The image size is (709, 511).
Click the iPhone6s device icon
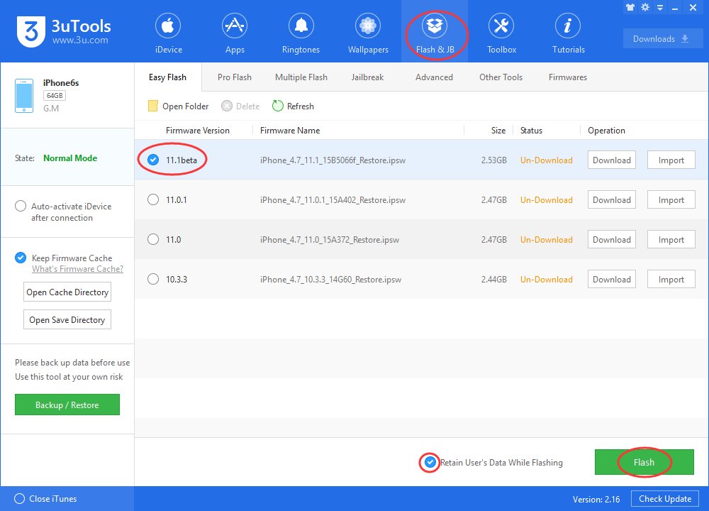[24, 96]
